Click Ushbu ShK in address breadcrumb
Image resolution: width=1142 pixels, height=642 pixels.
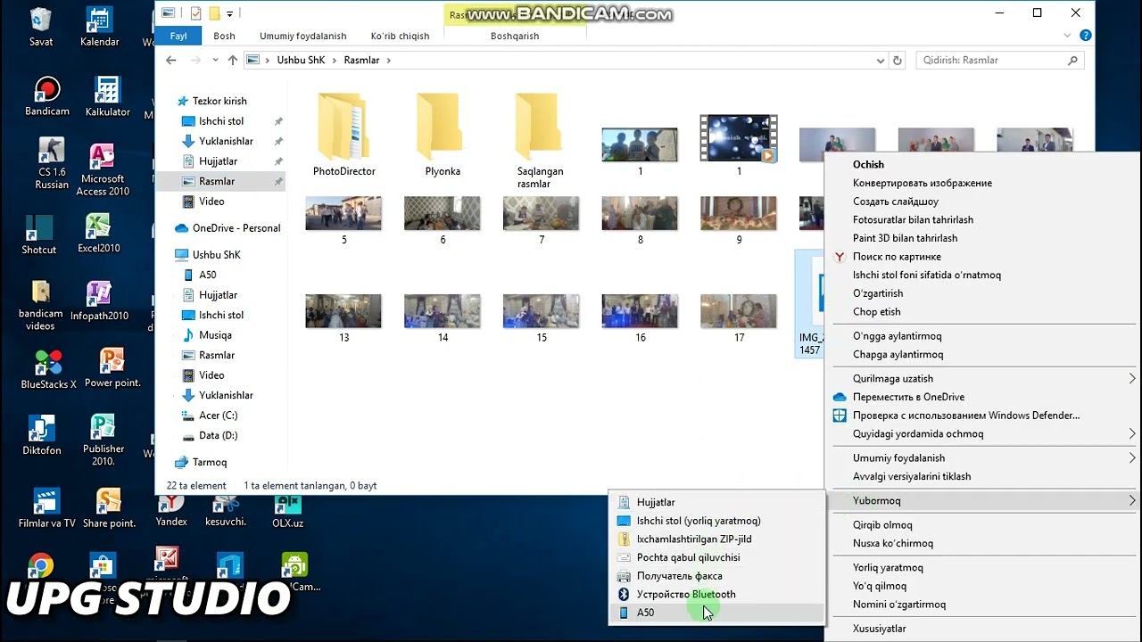[301, 60]
